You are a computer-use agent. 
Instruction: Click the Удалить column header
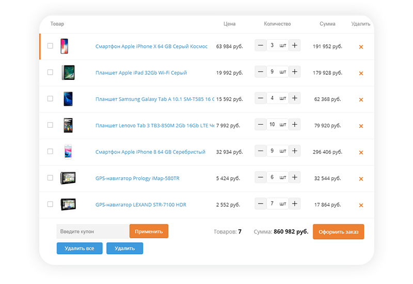(x=360, y=24)
